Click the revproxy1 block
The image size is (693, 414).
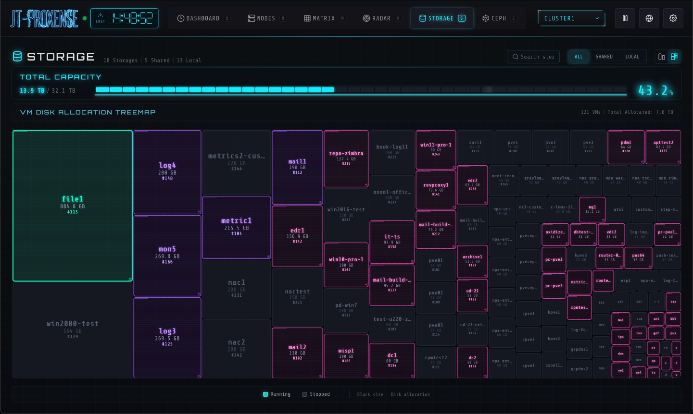436,190
